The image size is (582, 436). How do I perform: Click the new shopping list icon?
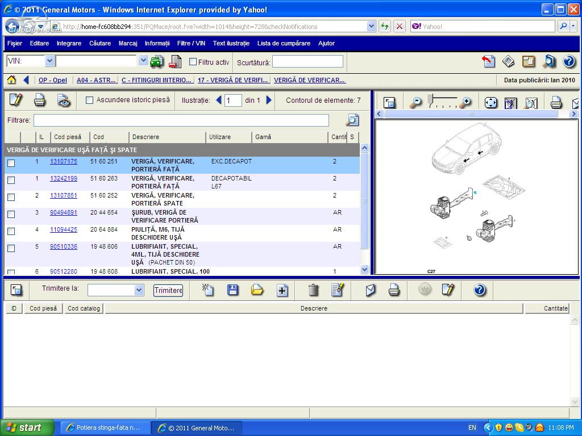click(x=207, y=290)
